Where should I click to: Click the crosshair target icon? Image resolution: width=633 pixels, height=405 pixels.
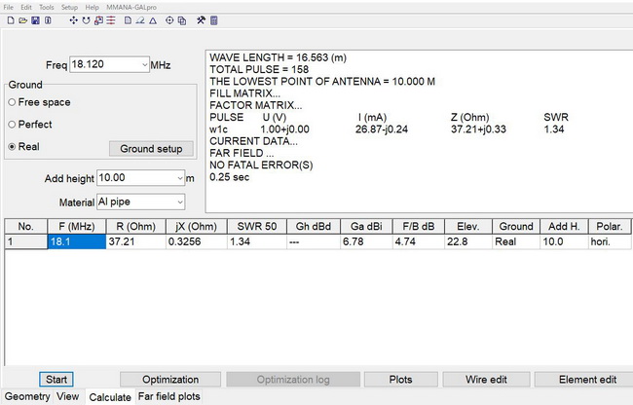[169, 20]
